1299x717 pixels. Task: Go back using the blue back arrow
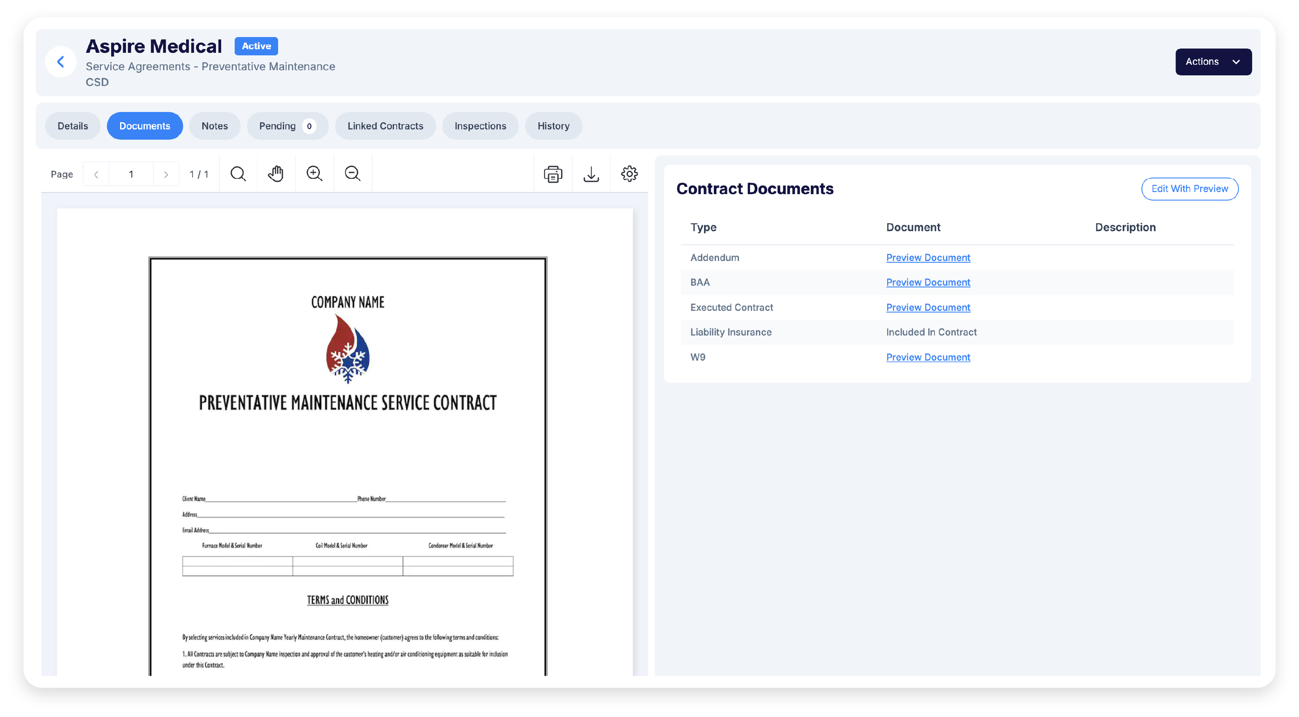pos(60,61)
